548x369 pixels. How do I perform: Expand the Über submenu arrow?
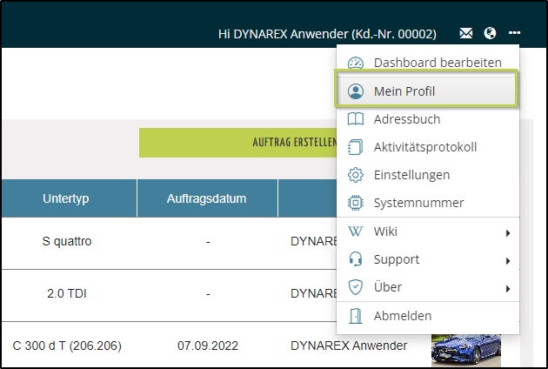[x=507, y=288]
